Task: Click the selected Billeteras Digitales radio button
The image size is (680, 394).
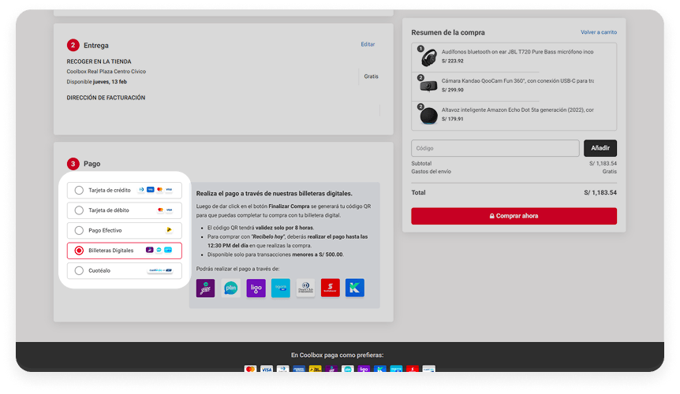Action: [79, 251]
